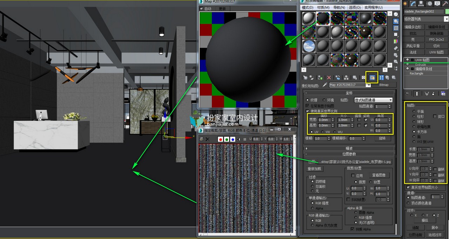This screenshot has width=449, height=239.
Task: Toggle mono channel display in crop window
Action: coord(239,139)
